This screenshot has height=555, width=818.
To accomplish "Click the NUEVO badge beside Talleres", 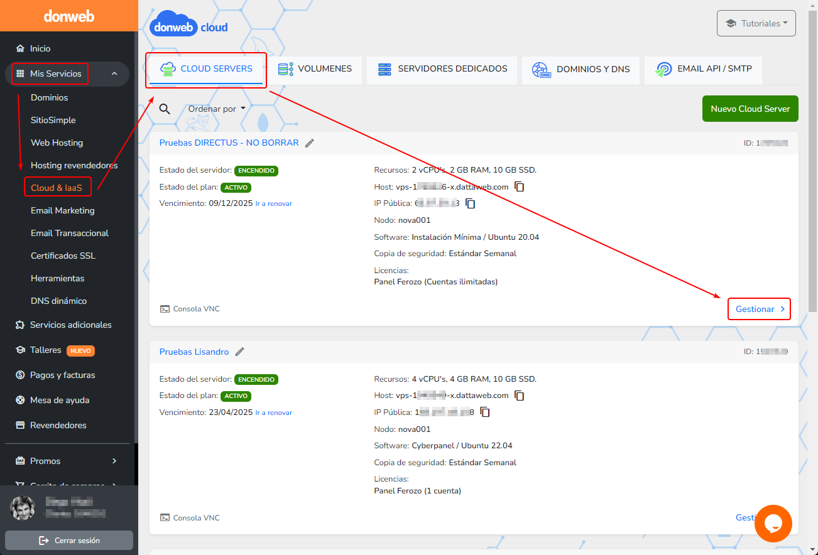I will [x=80, y=350].
